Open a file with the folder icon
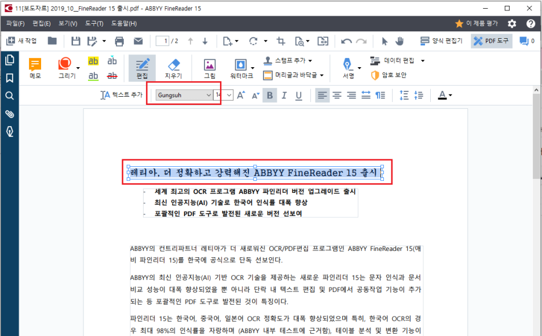 (52, 41)
